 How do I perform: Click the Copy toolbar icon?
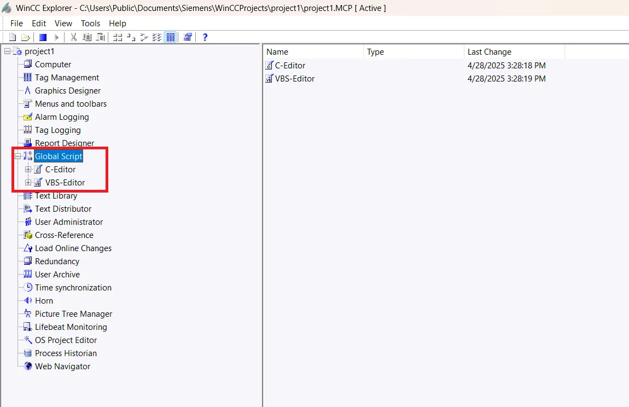pyautogui.click(x=86, y=37)
